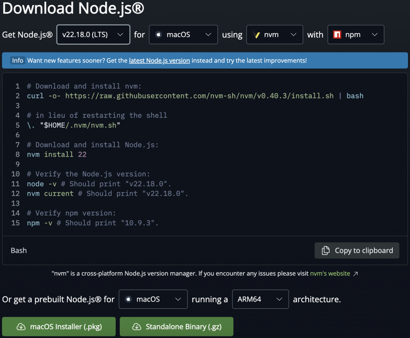The width and height of the screenshot is (410, 338).
Task: Click the cloud download icon on macOS Installer
Action: [21, 326]
